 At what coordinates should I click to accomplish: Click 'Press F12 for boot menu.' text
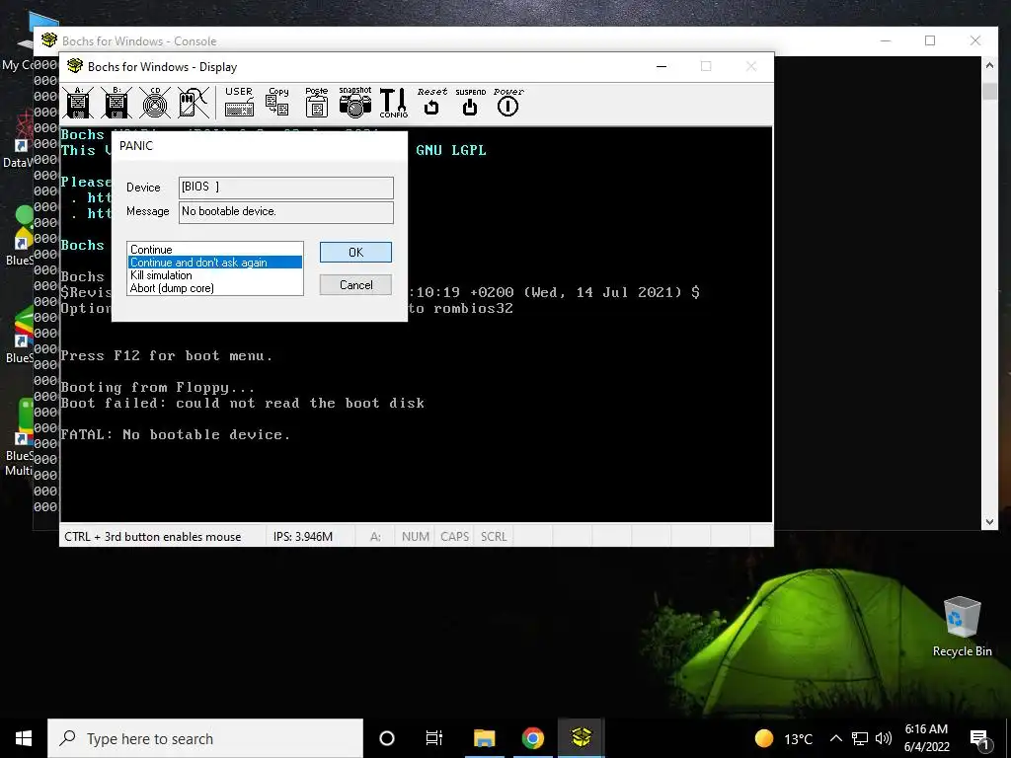click(166, 355)
